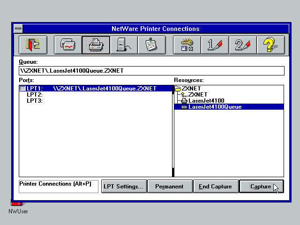Screen dimensions: 300x225
Task: Click into the Queue path field
Action: 151,71
